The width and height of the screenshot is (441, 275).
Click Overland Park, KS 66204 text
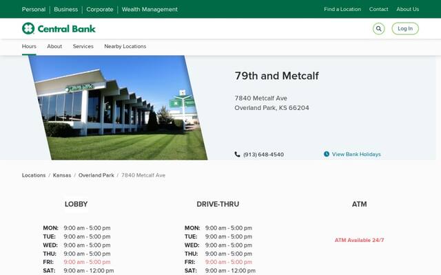[x=271, y=108]
